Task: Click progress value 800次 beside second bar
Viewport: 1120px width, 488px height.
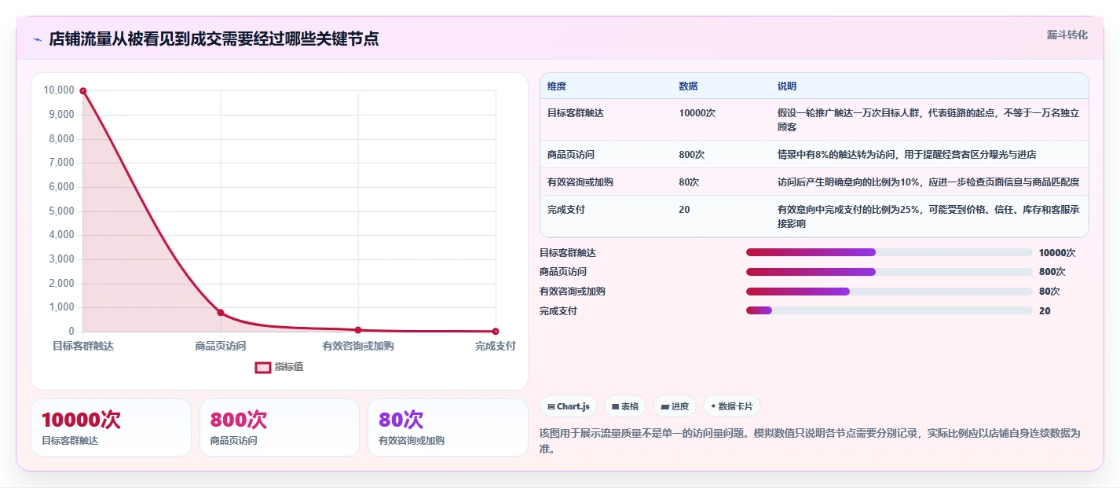Action: pos(1052,272)
